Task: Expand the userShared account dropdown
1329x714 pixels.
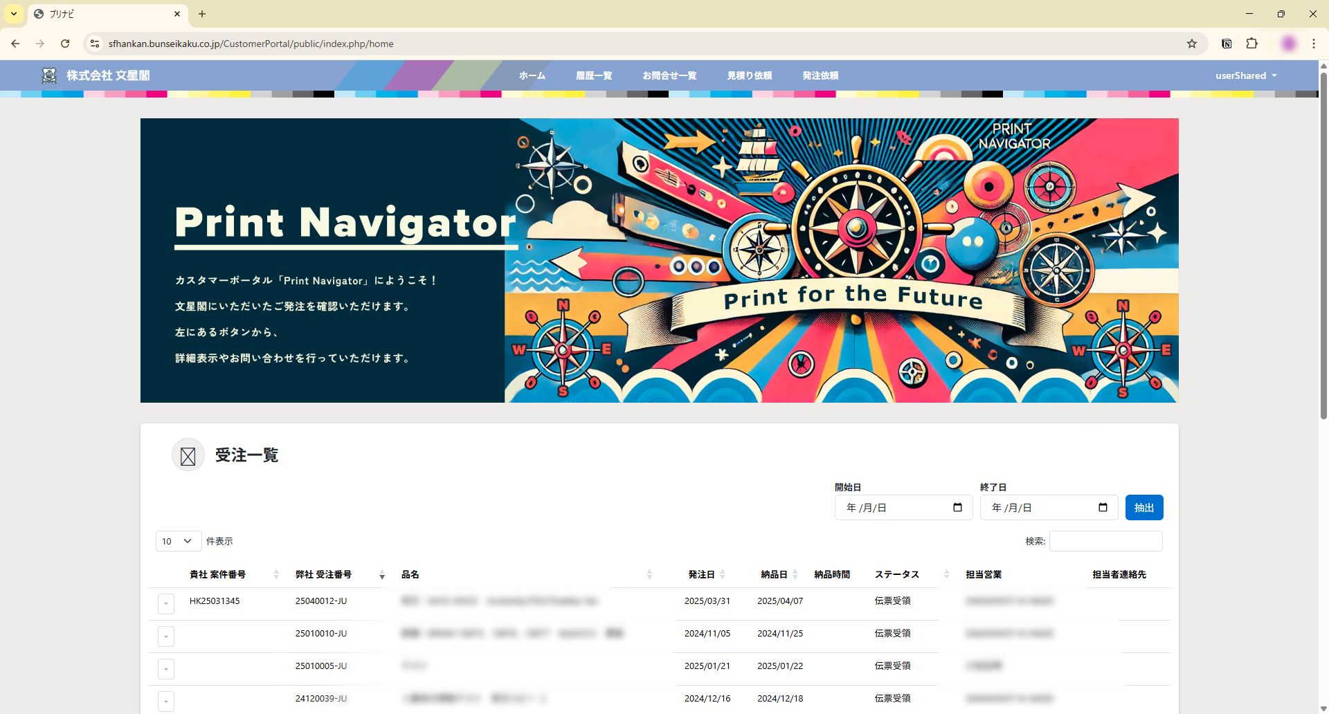Action: pyautogui.click(x=1245, y=75)
